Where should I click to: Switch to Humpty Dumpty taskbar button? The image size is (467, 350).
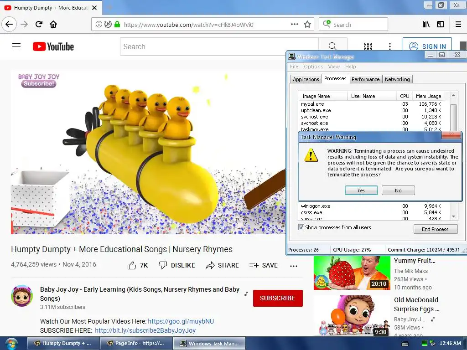pyautogui.click(x=63, y=344)
